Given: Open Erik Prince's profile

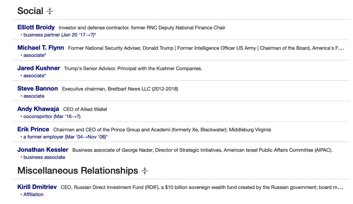Looking at the screenshot, I should (x=33, y=129).
